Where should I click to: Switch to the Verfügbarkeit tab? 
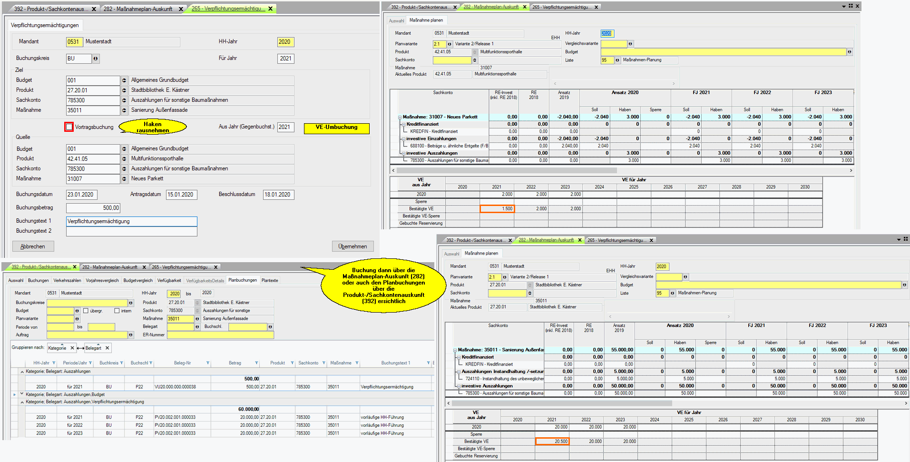(169, 280)
